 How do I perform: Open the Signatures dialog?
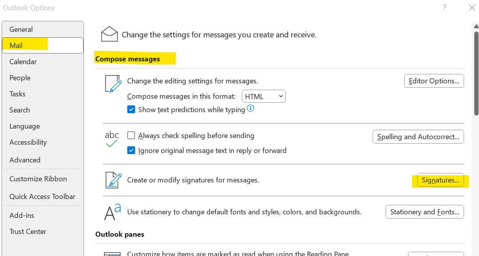click(440, 180)
